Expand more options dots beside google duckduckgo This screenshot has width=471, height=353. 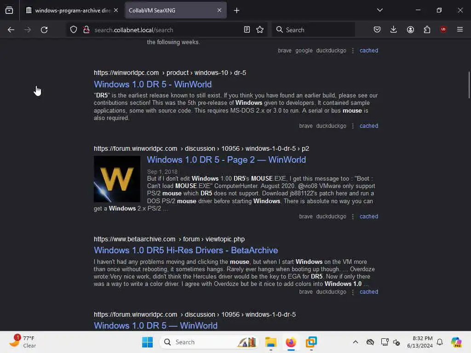click(x=353, y=51)
